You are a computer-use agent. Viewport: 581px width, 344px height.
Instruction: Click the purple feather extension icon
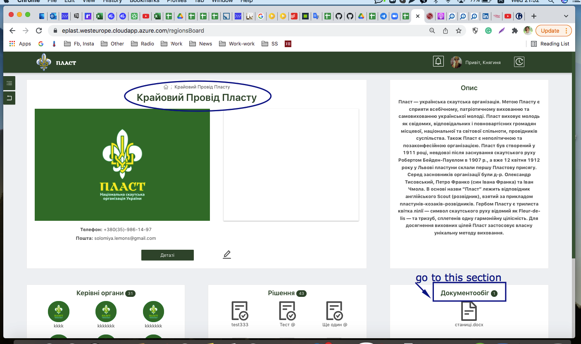point(501,31)
